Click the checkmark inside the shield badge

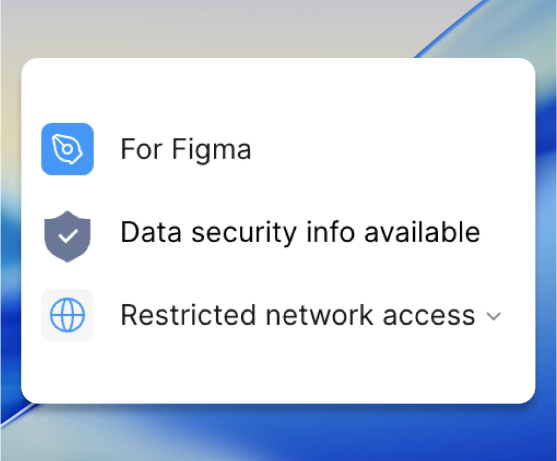(x=67, y=234)
